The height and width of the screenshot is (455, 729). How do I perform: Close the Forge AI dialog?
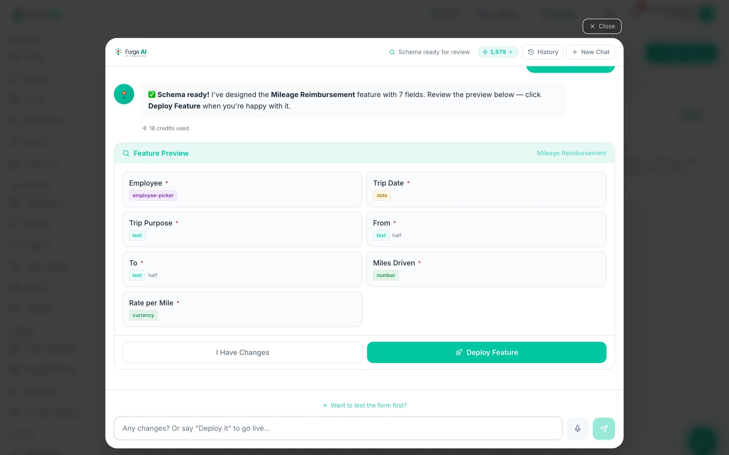(602, 26)
